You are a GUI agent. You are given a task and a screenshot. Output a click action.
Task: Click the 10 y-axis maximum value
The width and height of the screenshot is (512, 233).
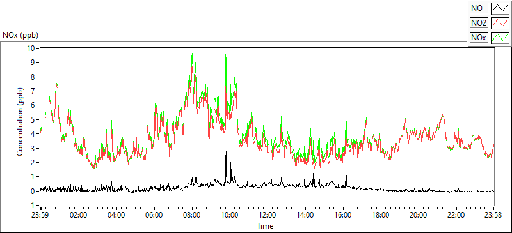pos(31,48)
